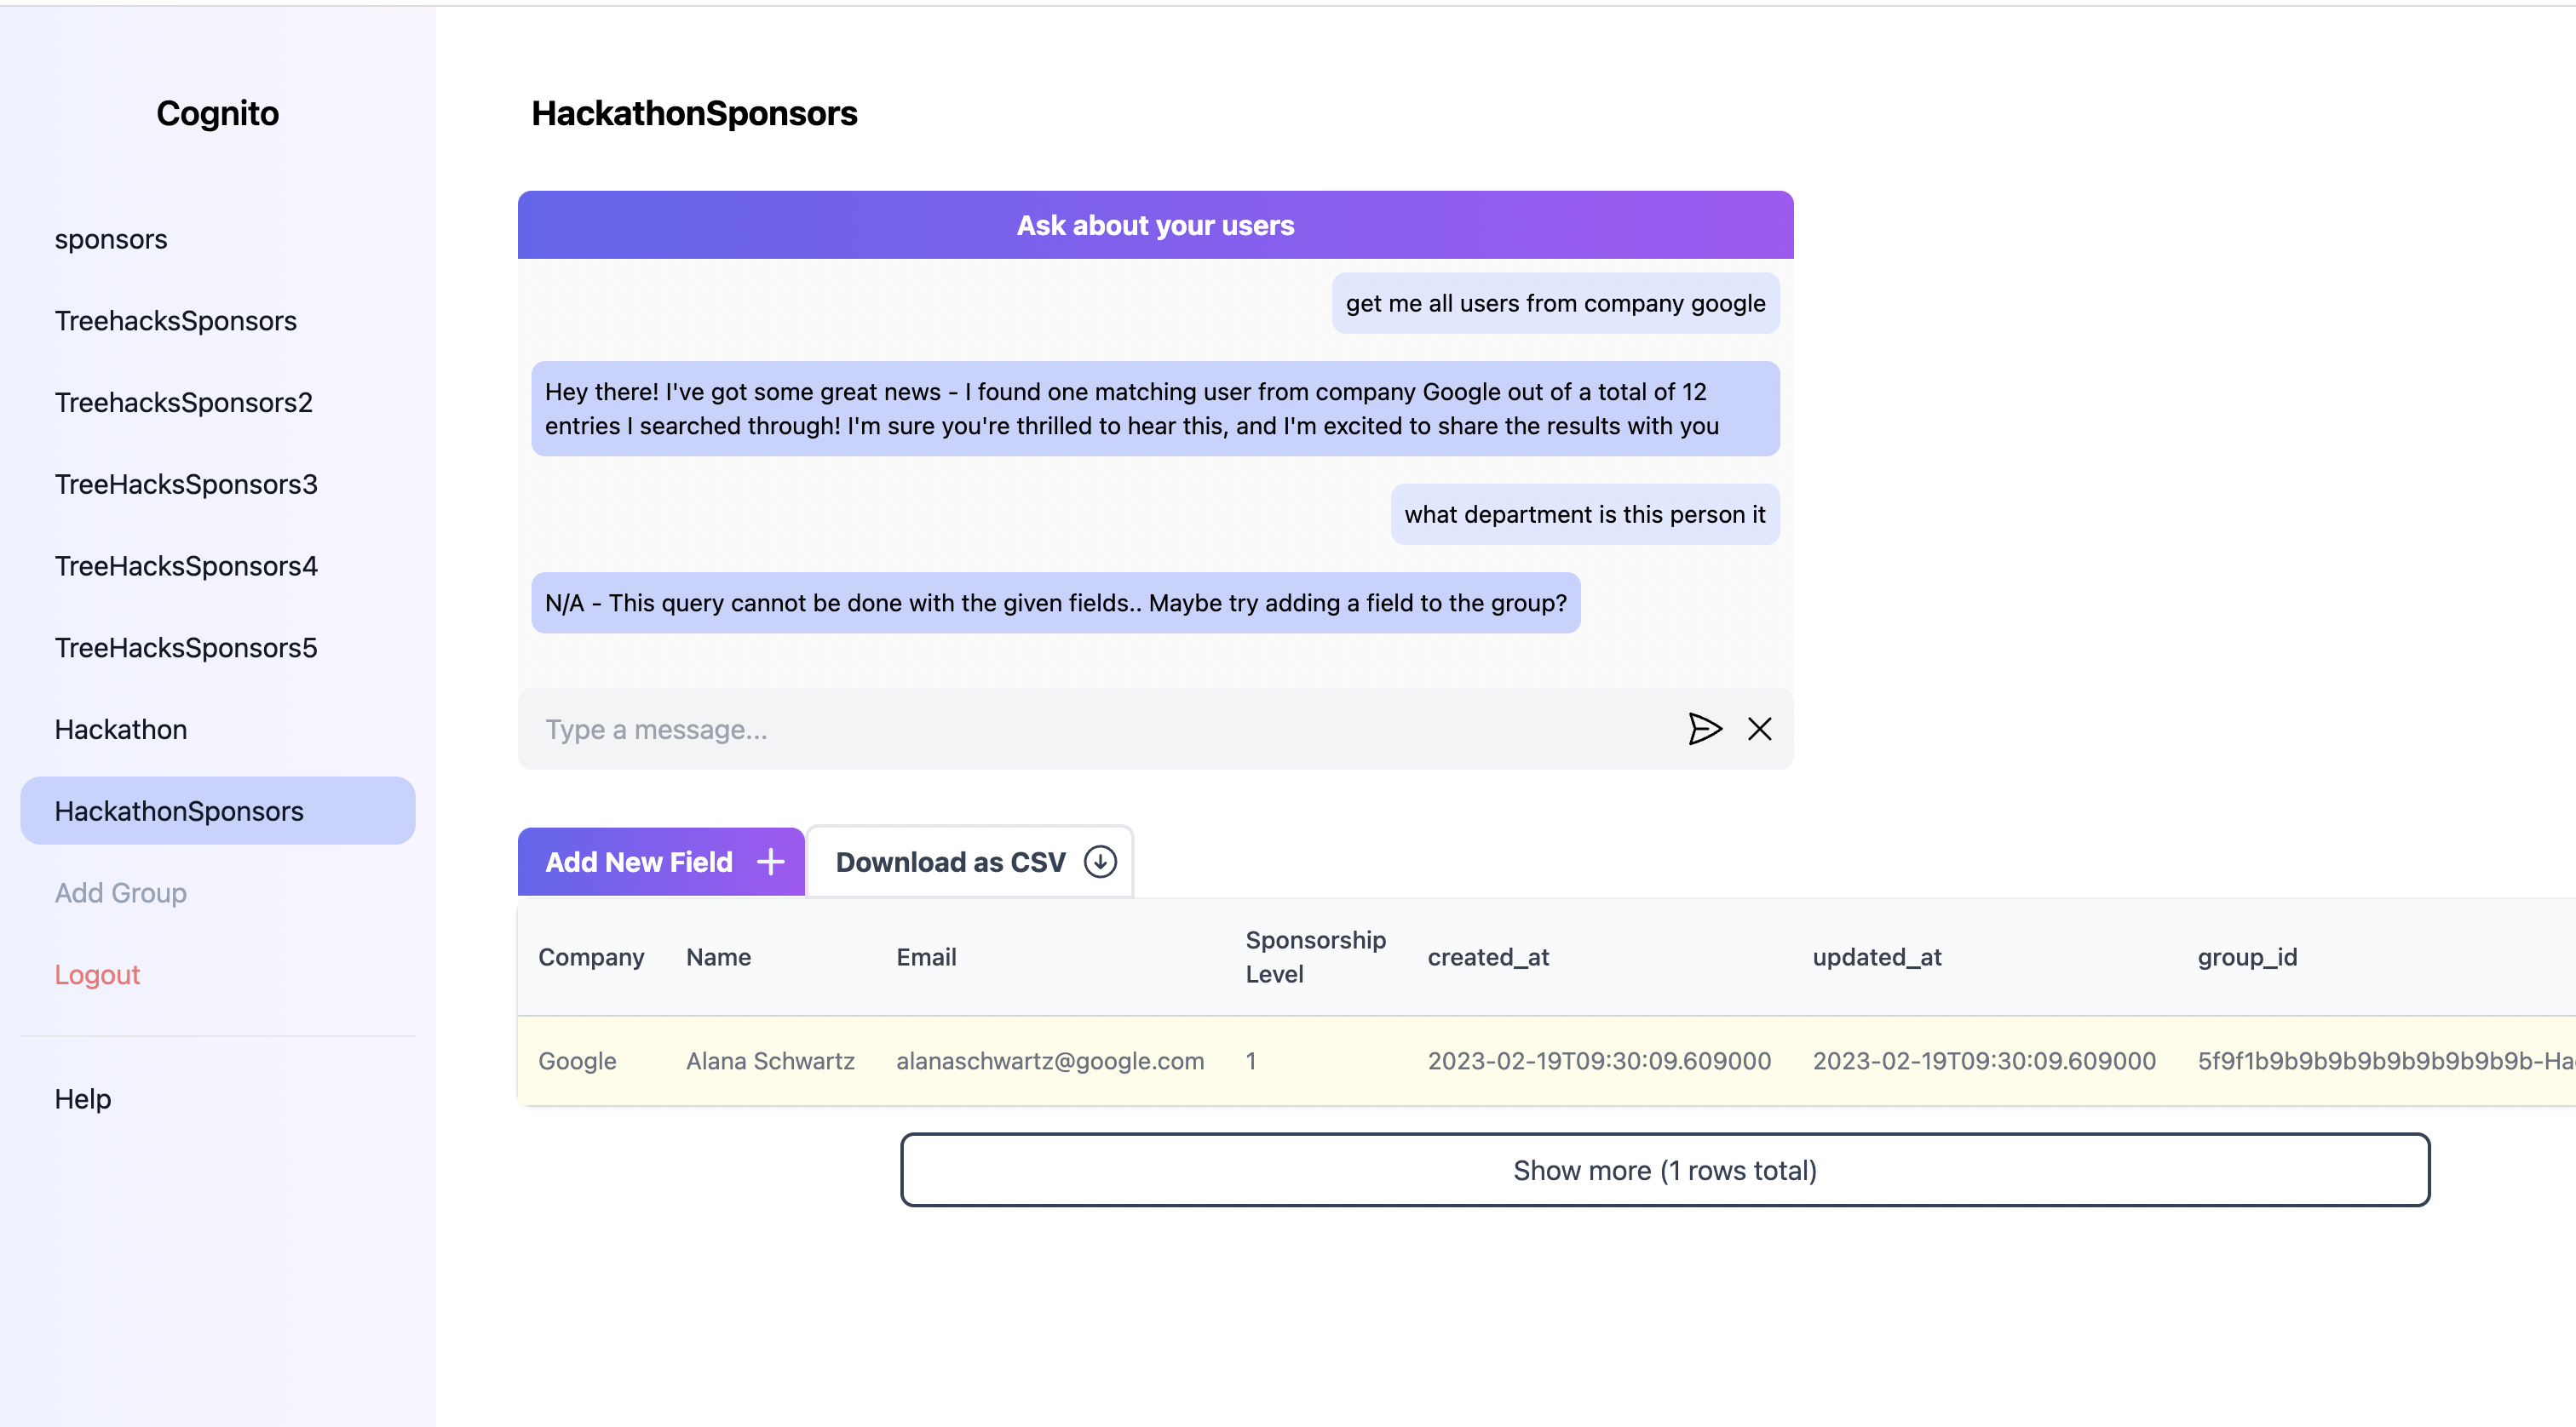Switch to TreeHacksSponsors3 group

[186, 484]
